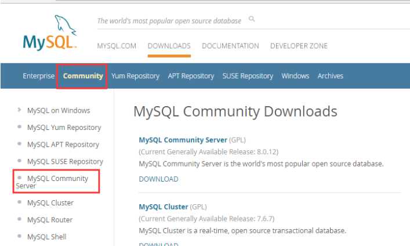This screenshot has height=246, width=410.
Task: Open MySQL on Windows sidebar link
Action: [x=59, y=110]
